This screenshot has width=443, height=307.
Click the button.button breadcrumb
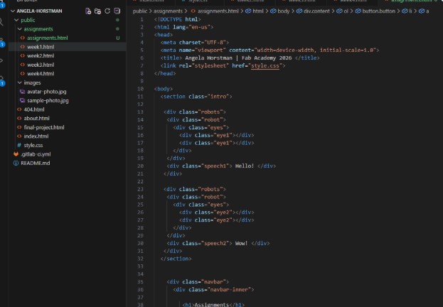tap(378, 11)
